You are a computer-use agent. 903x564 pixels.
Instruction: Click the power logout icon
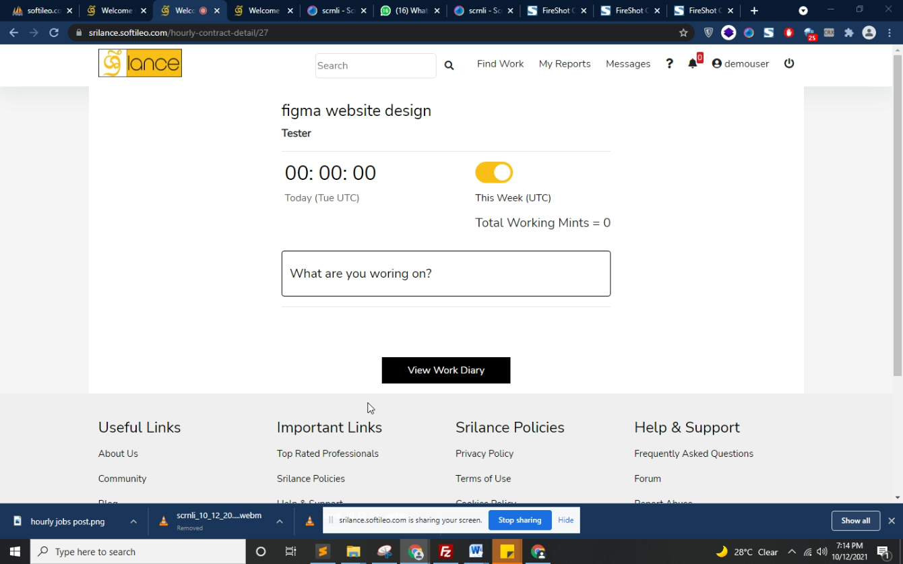(789, 63)
